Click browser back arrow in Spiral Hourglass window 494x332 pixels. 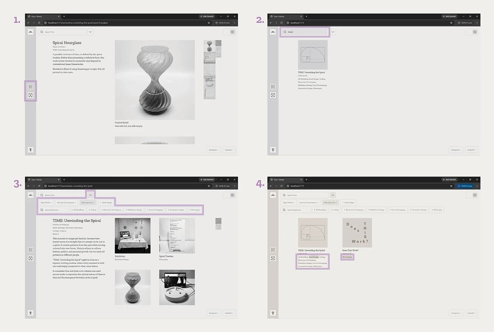pyautogui.click(x=28, y=23)
